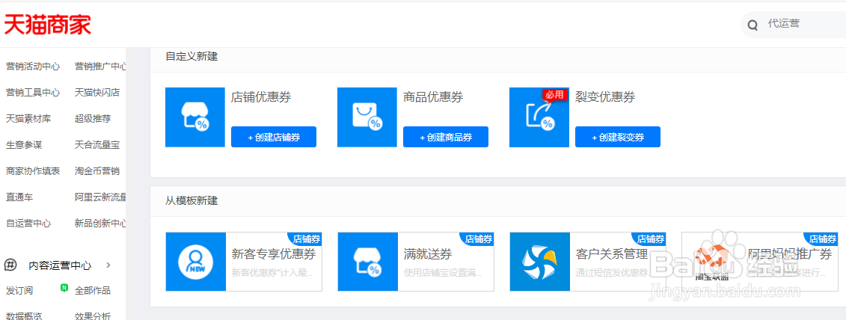This screenshot has height=320, width=846.
Task: Open 天猫快闪店 in the sidebar
Action: tap(97, 92)
